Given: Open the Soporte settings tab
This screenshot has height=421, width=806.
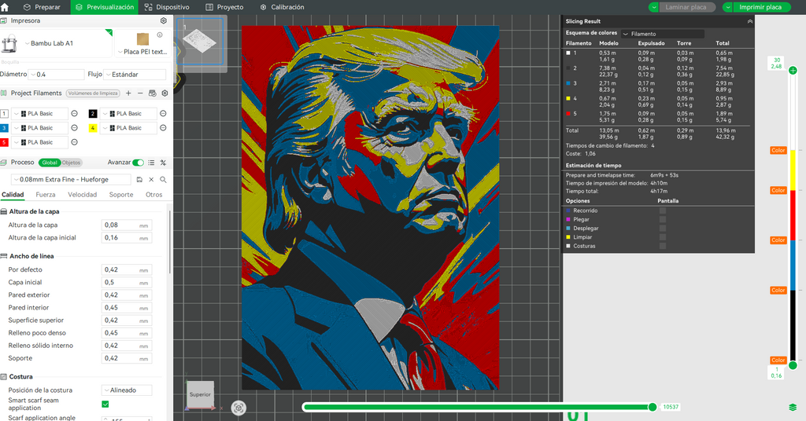Looking at the screenshot, I should (120, 194).
